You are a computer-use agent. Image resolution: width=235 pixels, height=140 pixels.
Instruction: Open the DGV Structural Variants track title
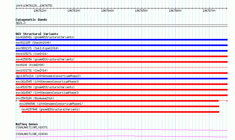pos(37,34)
